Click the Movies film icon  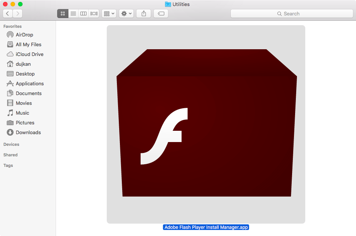pyautogui.click(x=10, y=103)
